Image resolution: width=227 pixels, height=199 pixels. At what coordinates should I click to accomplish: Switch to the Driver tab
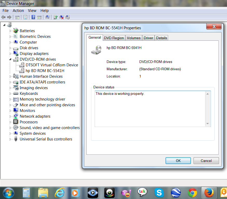pos(148,38)
